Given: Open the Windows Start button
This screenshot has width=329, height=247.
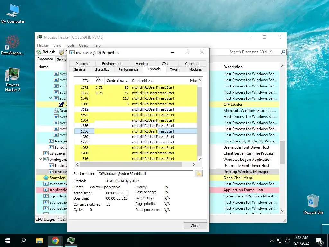Looking at the screenshot, I should 8,241.
